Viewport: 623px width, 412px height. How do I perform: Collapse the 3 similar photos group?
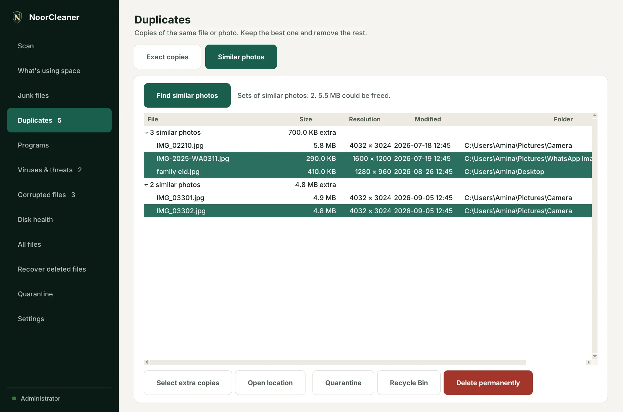pyautogui.click(x=147, y=133)
